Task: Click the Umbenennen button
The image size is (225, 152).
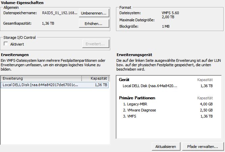Action: tap(94, 13)
